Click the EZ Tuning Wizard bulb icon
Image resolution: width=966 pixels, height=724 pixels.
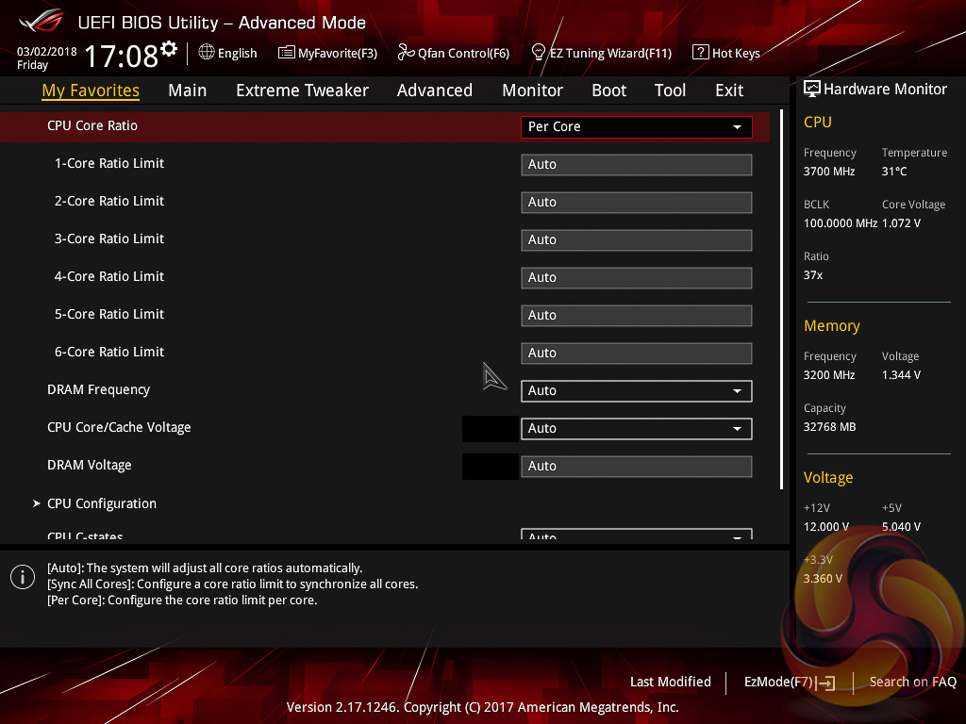(538, 53)
